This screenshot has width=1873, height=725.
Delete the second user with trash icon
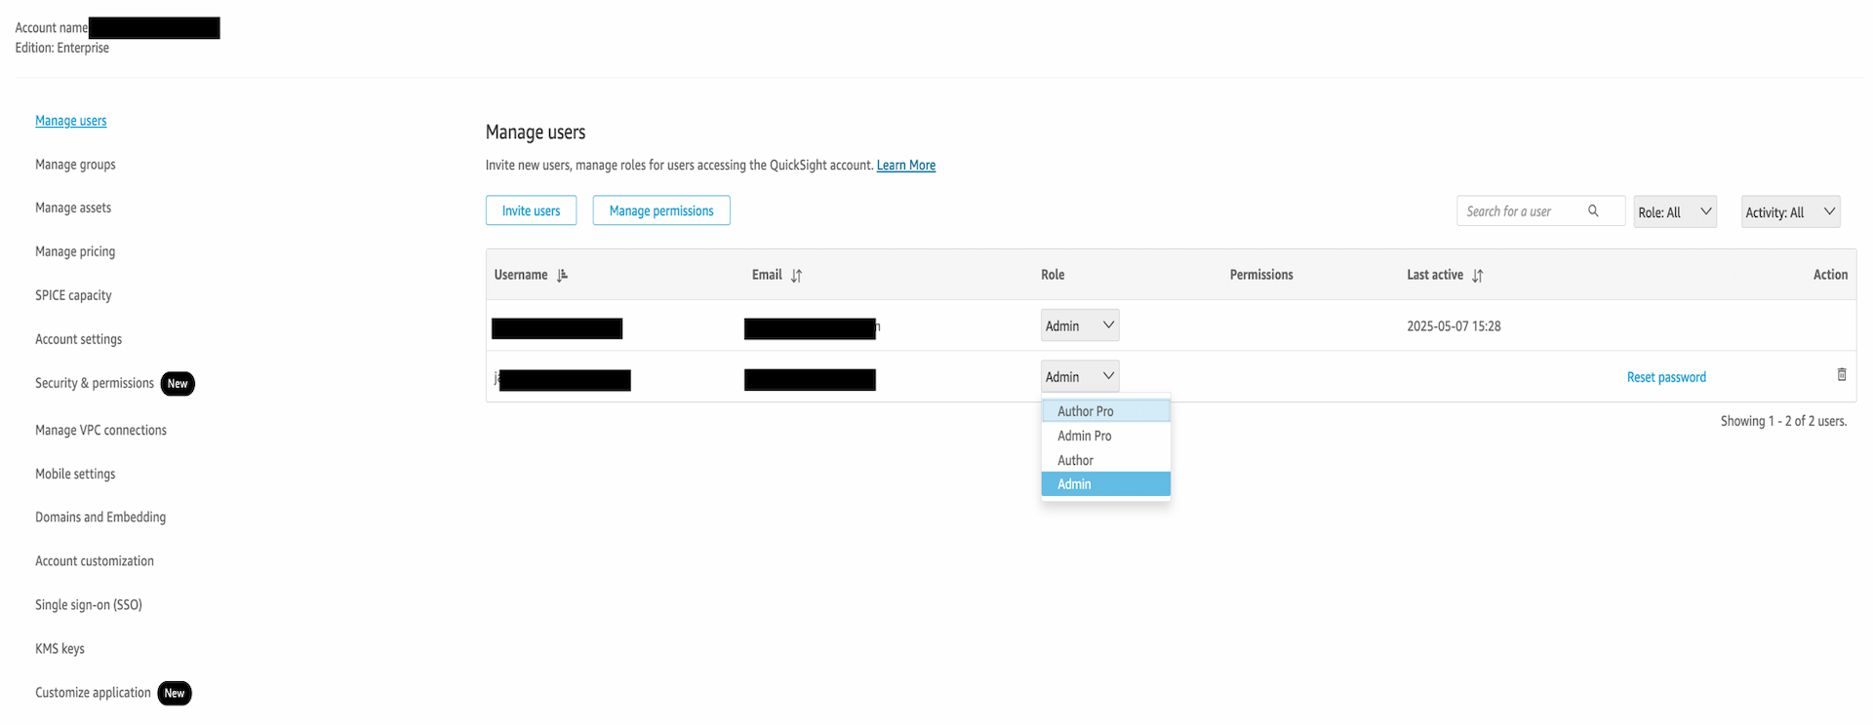pyautogui.click(x=1842, y=374)
